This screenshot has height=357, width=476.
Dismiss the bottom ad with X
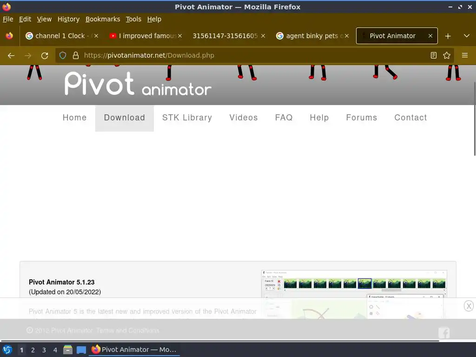(469, 306)
